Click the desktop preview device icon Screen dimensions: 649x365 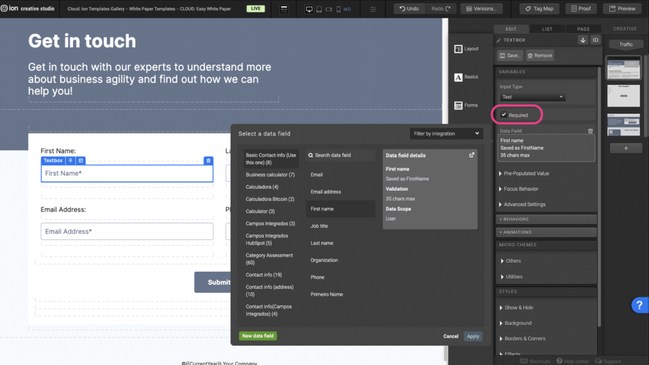(x=309, y=10)
